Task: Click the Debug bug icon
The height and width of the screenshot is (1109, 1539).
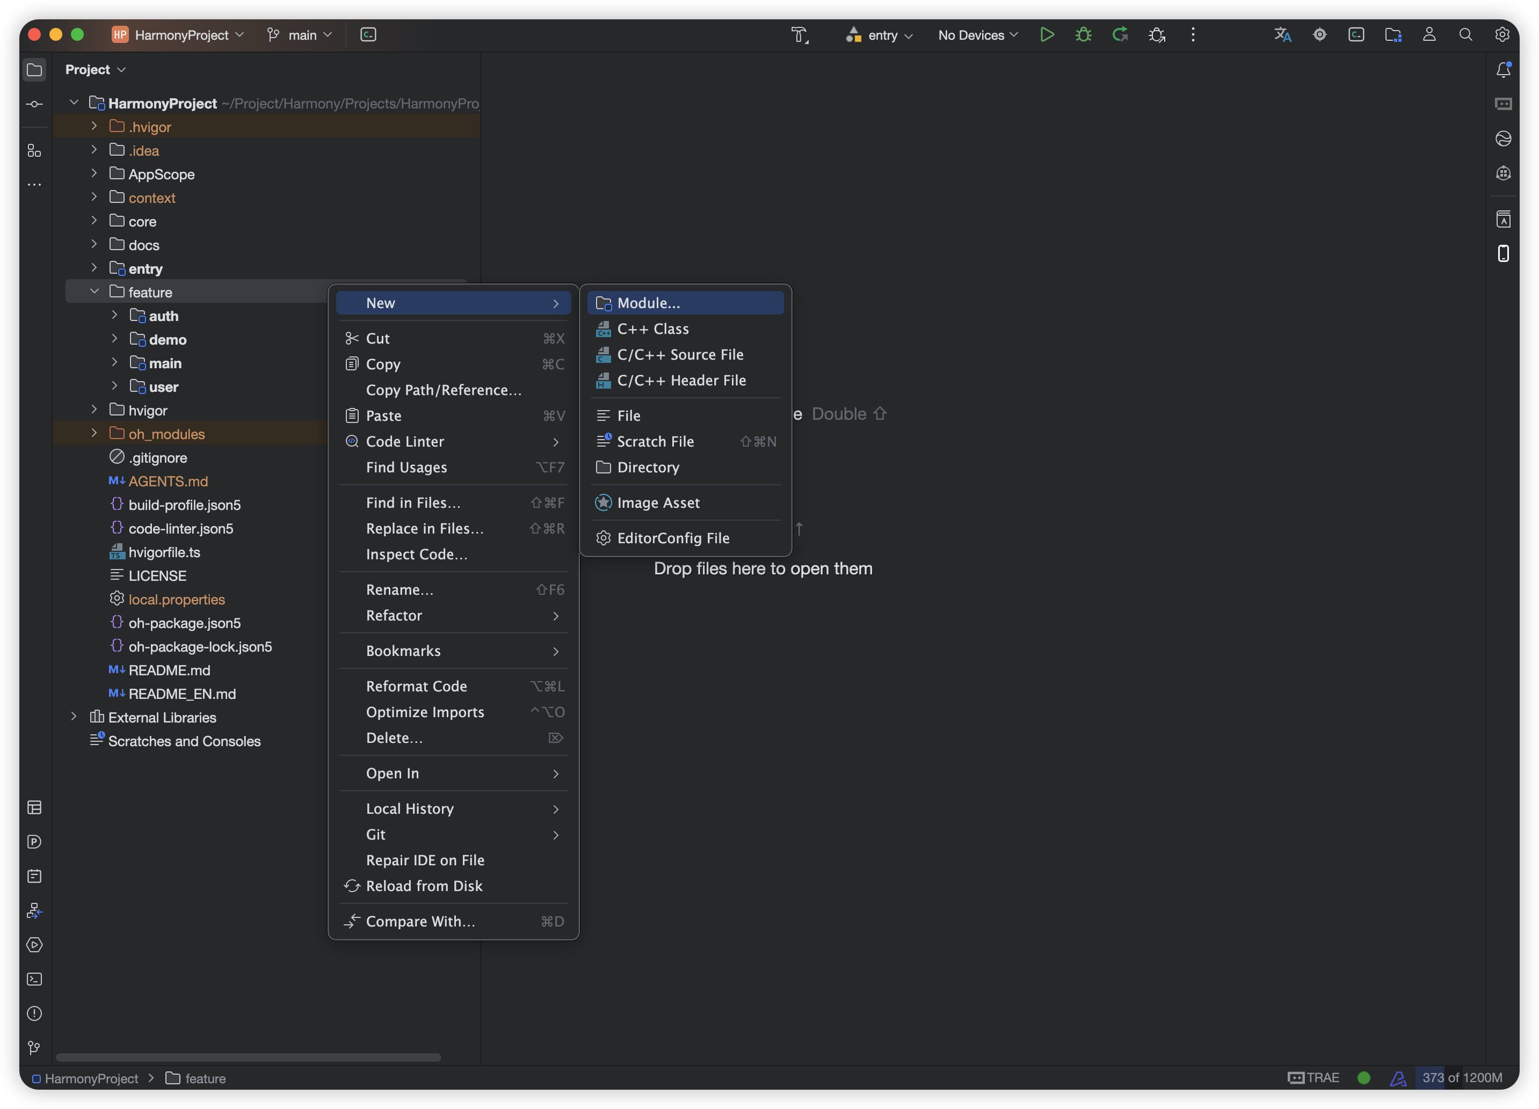Action: click(1083, 34)
